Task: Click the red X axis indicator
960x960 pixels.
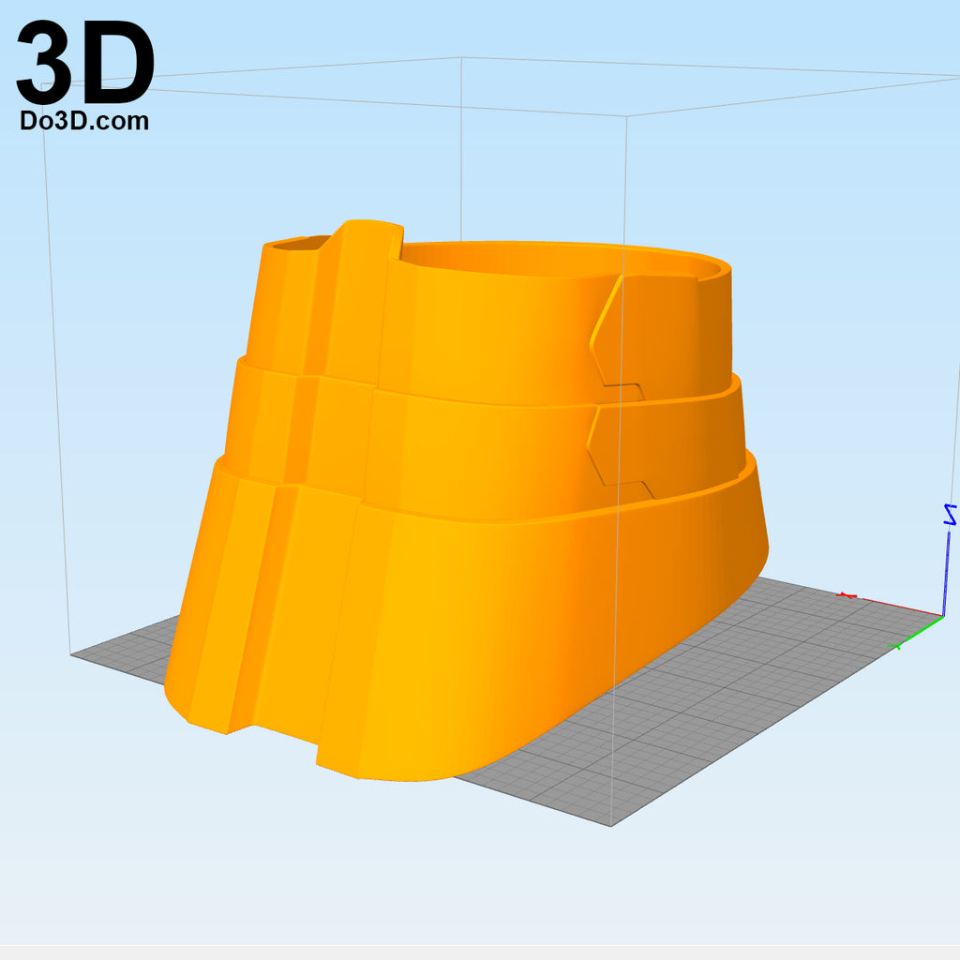Action: click(889, 604)
